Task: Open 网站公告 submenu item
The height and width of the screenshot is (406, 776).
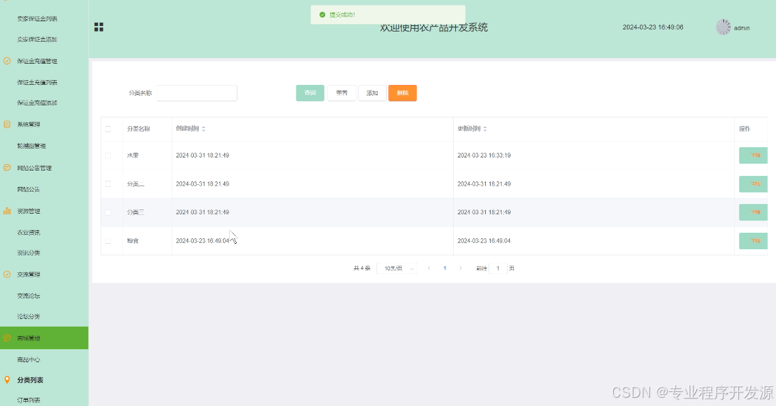Action: pyautogui.click(x=28, y=189)
